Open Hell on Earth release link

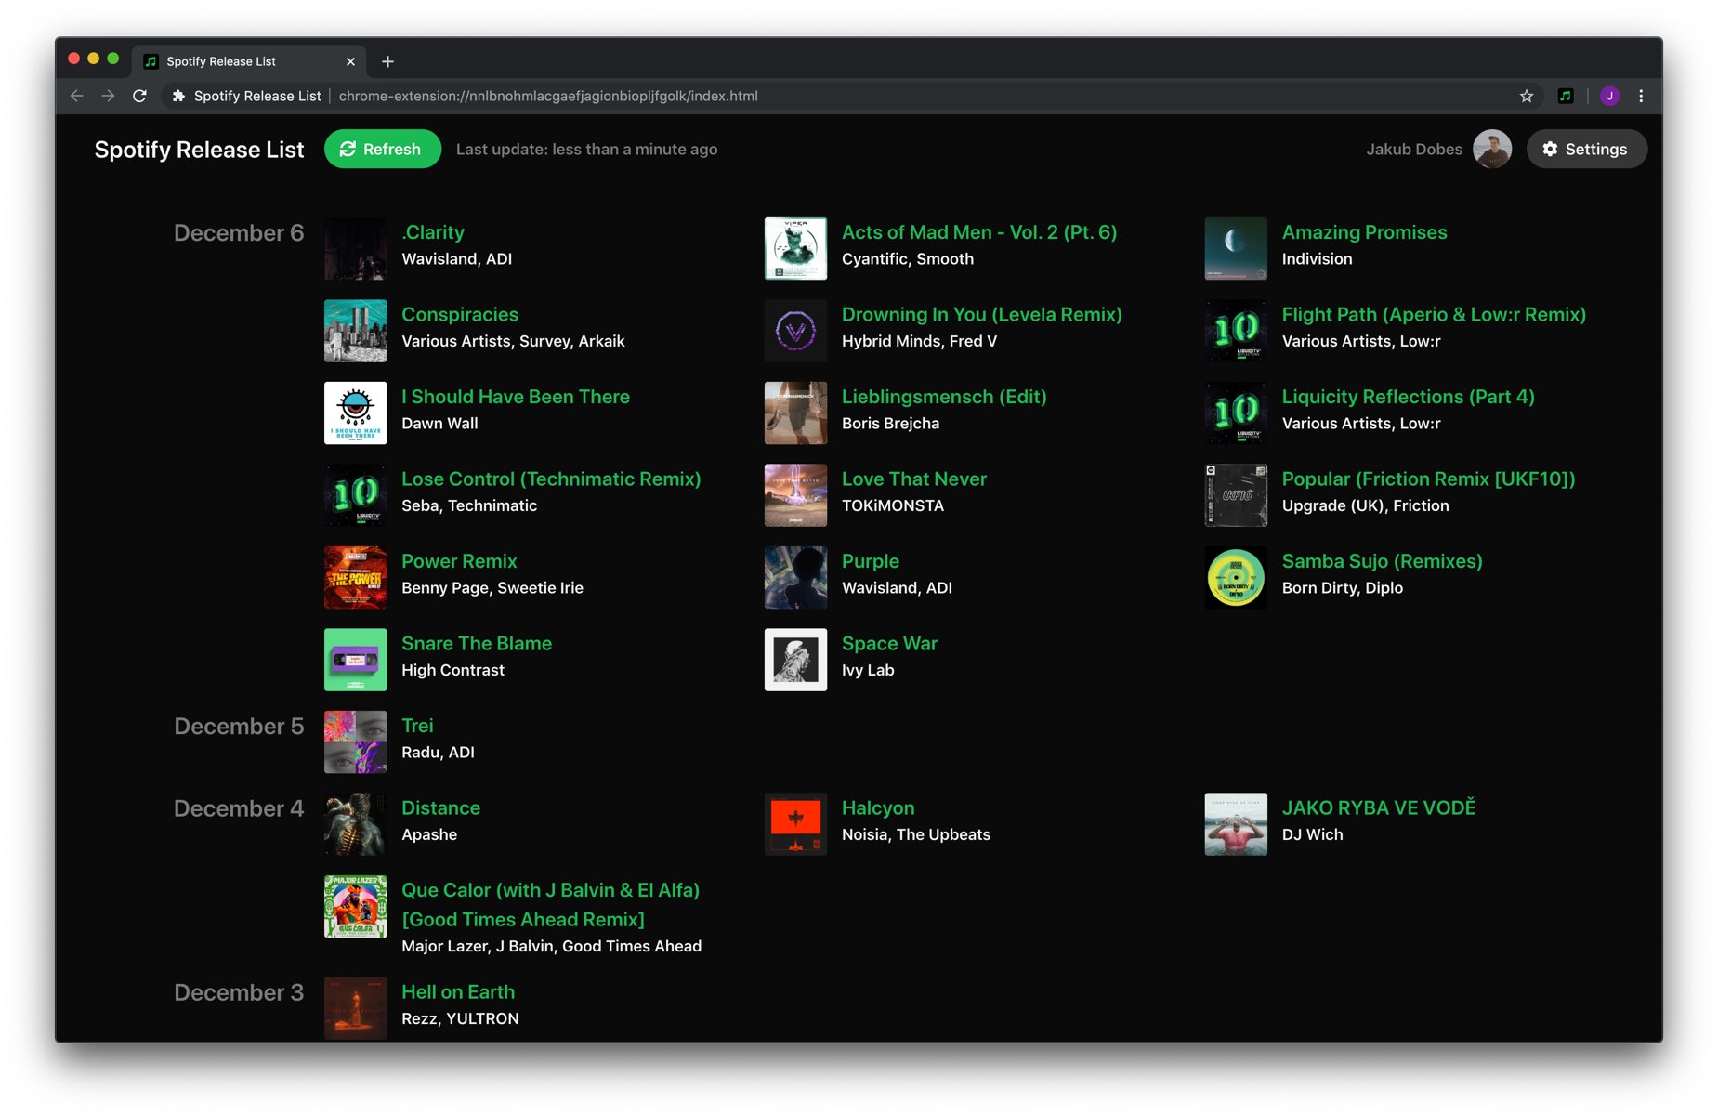tap(458, 991)
